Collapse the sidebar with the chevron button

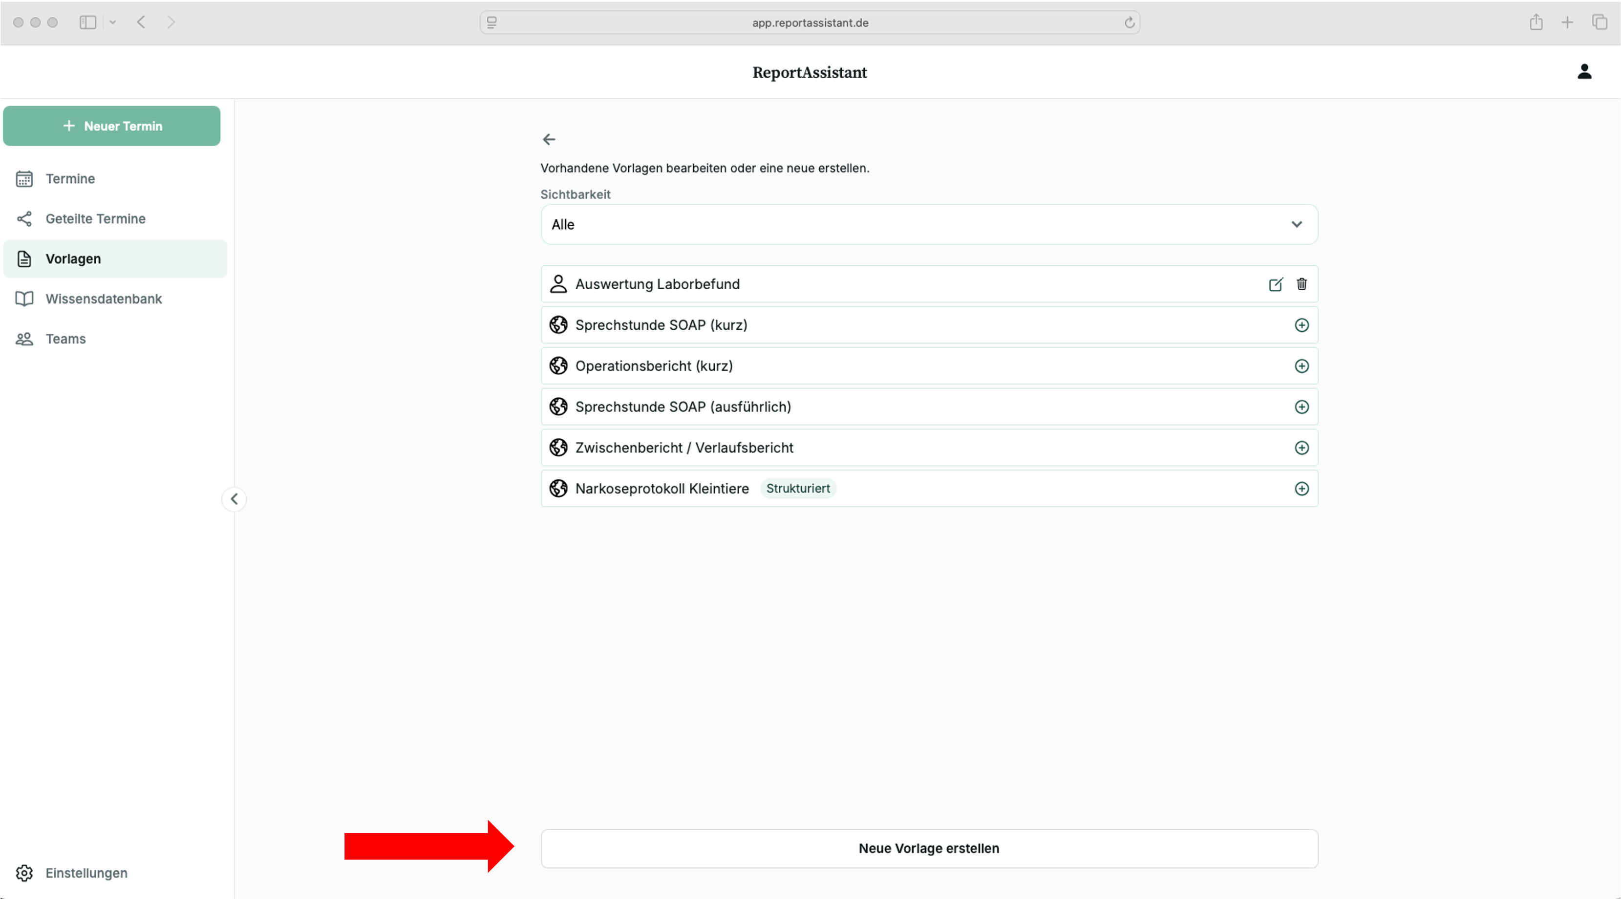point(234,499)
